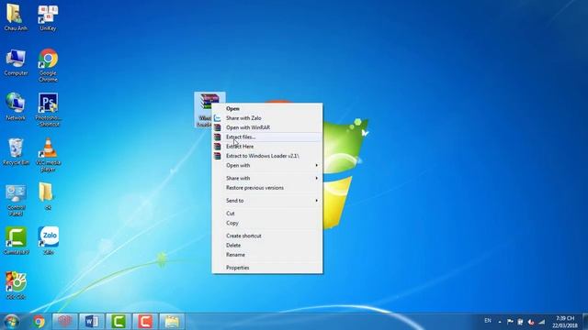Choose Extract Here option
This screenshot has width=588, height=330.
click(x=267, y=147)
